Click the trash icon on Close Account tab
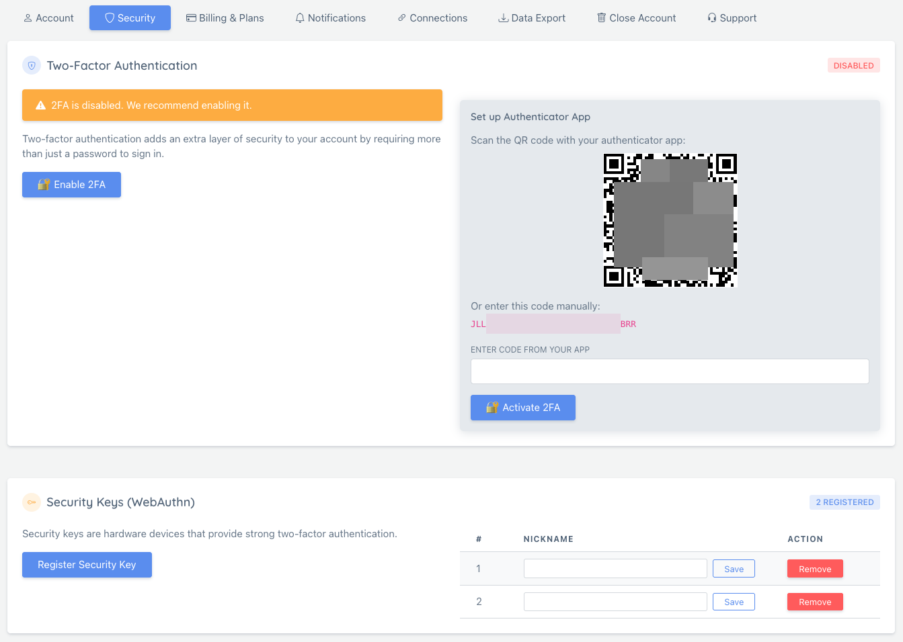The height and width of the screenshot is (642, 903). tap(601, 18)
